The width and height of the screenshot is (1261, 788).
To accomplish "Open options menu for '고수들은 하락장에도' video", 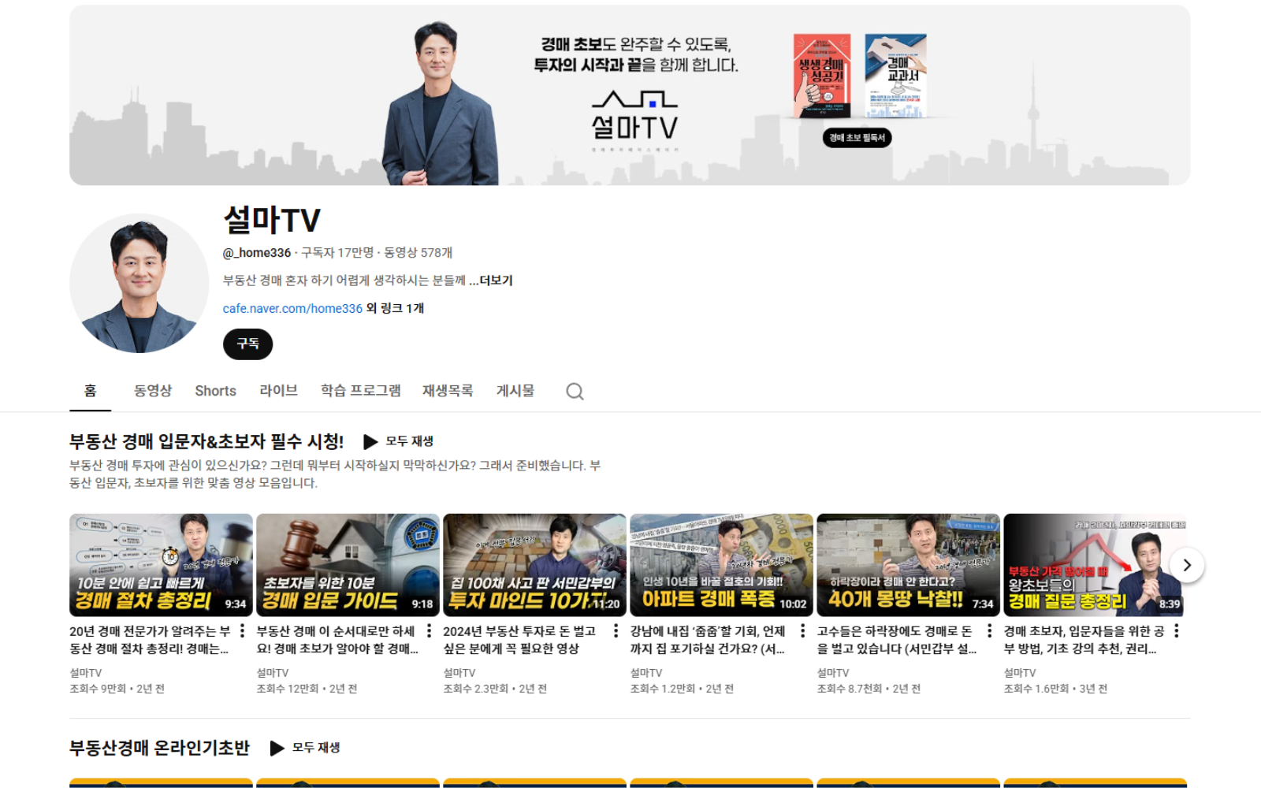I will 989,631.
